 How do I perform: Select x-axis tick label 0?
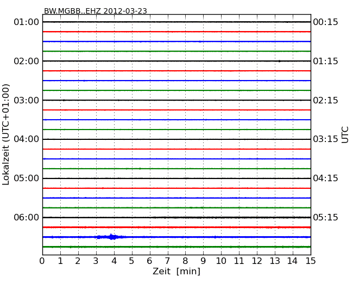(x=42, y=261)
